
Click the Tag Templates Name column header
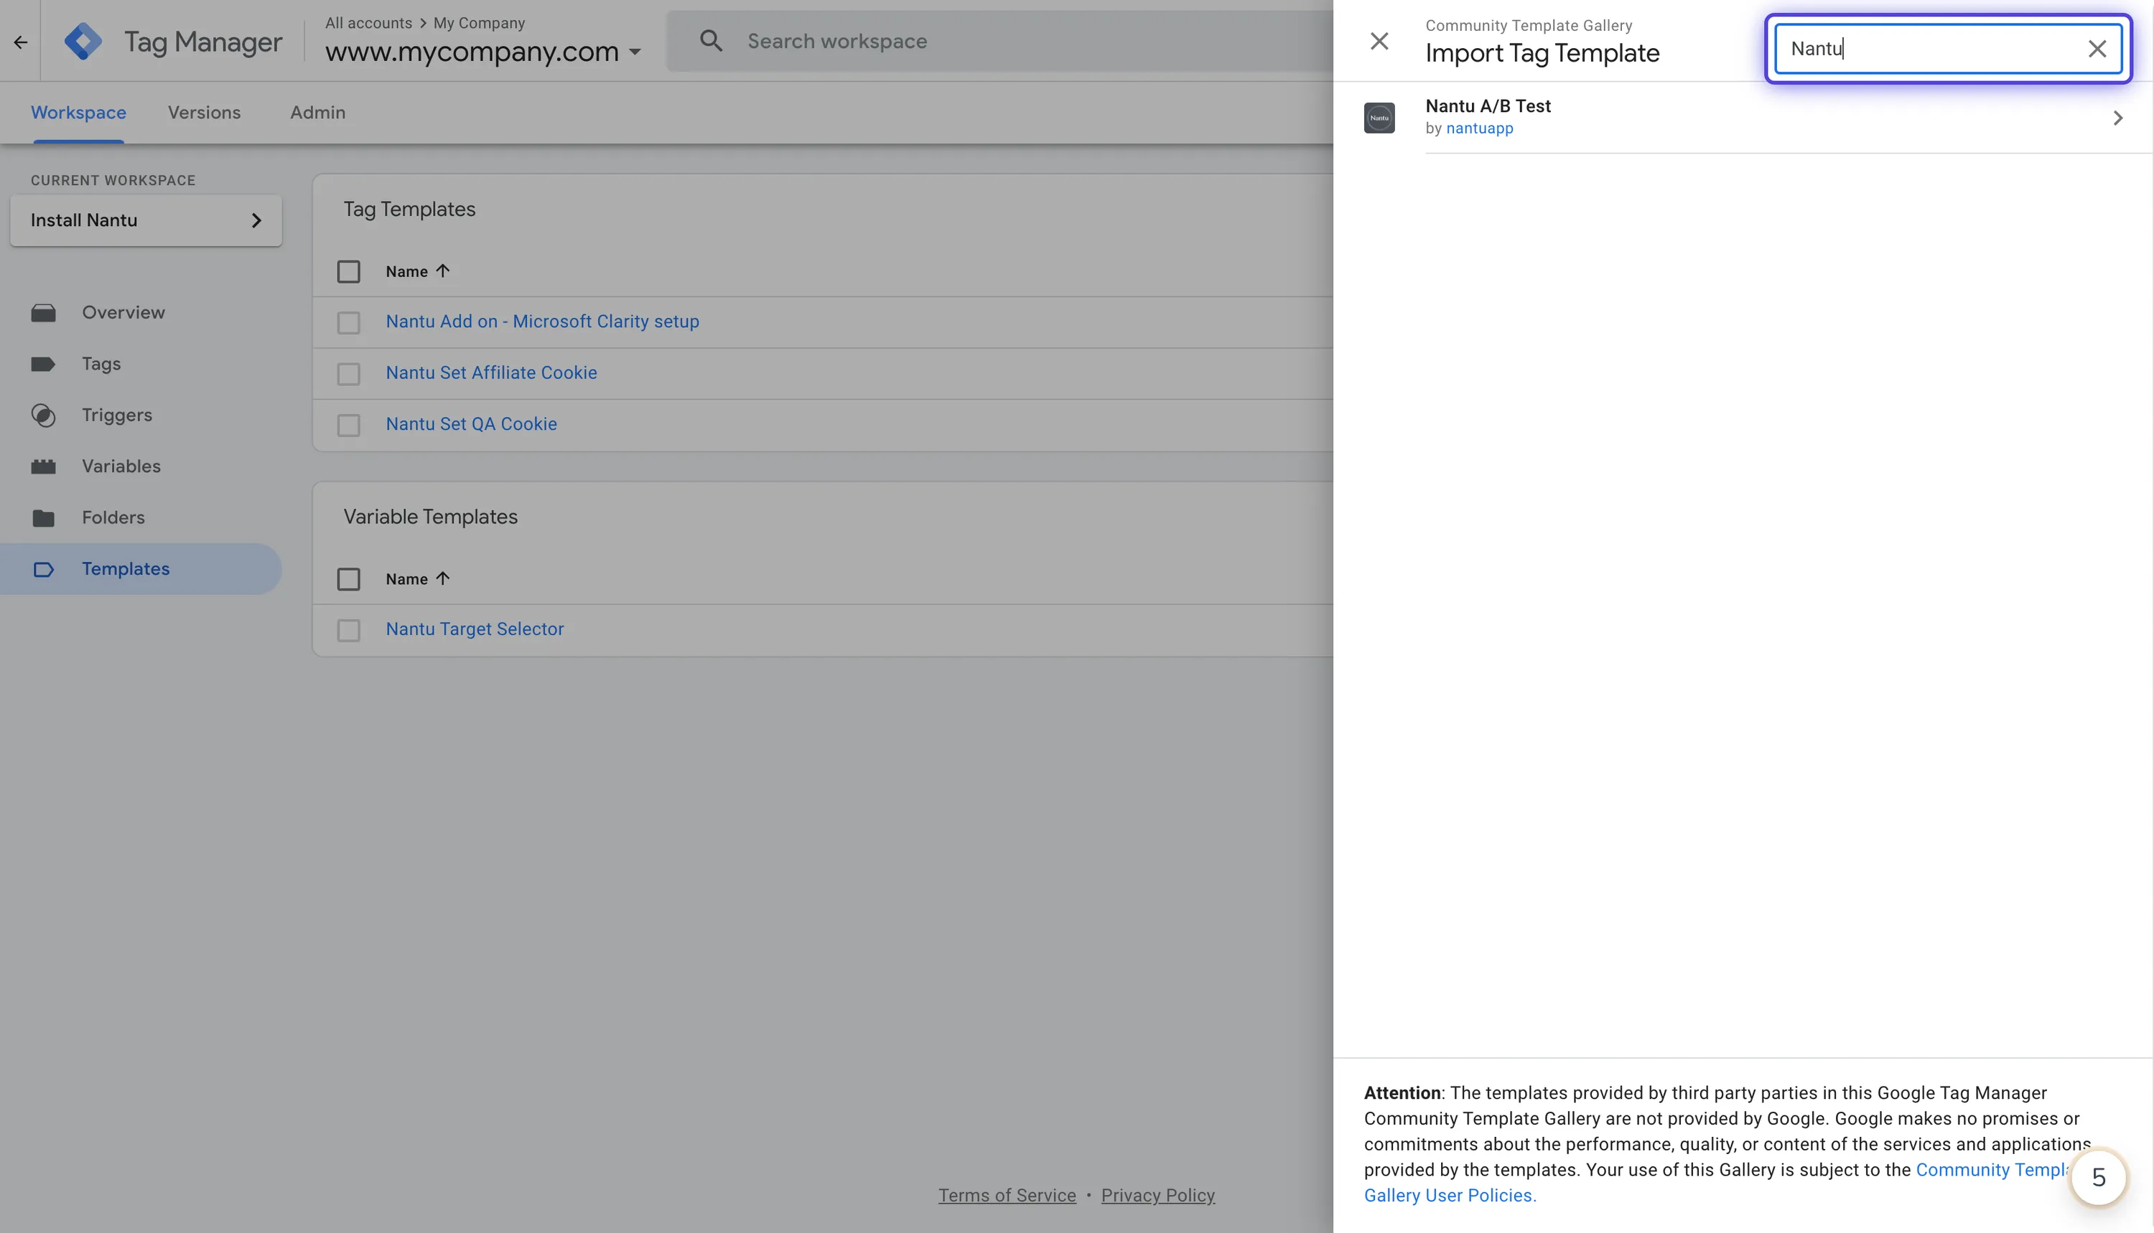coord(406,272)
